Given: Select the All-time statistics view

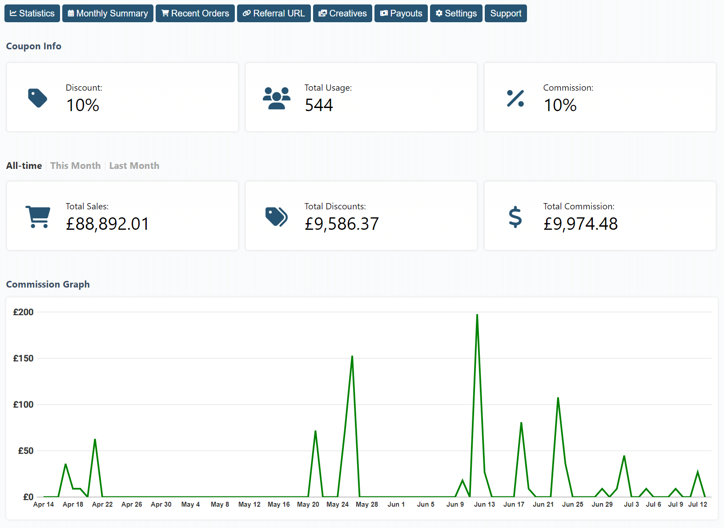Looking at the screenshot, I should (x=24, y=165).
